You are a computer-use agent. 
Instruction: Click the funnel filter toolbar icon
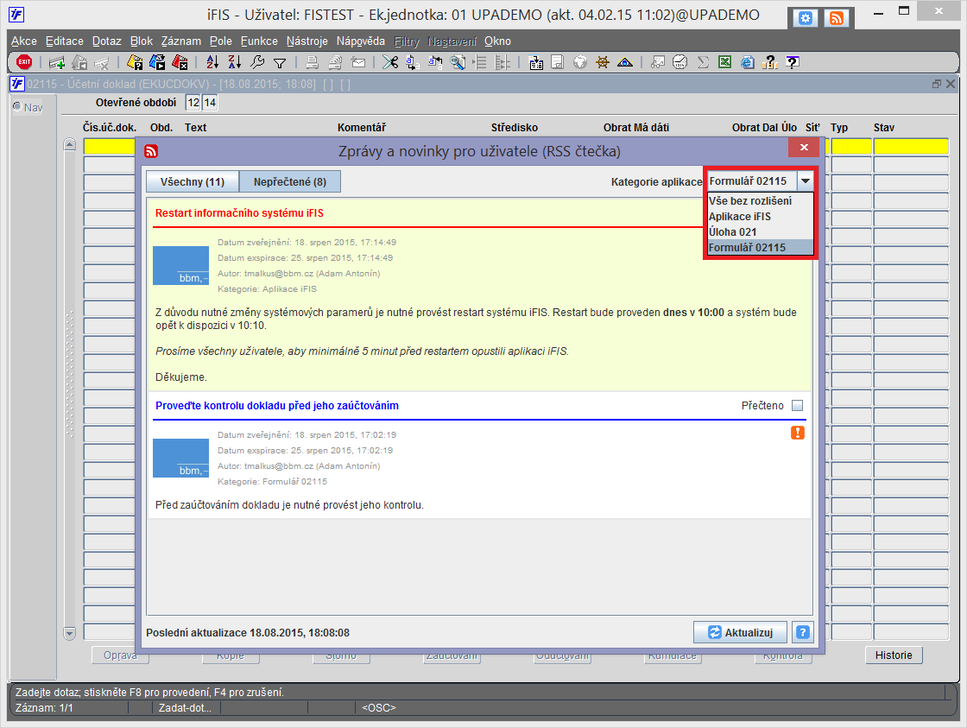click(x=280, y=62)
